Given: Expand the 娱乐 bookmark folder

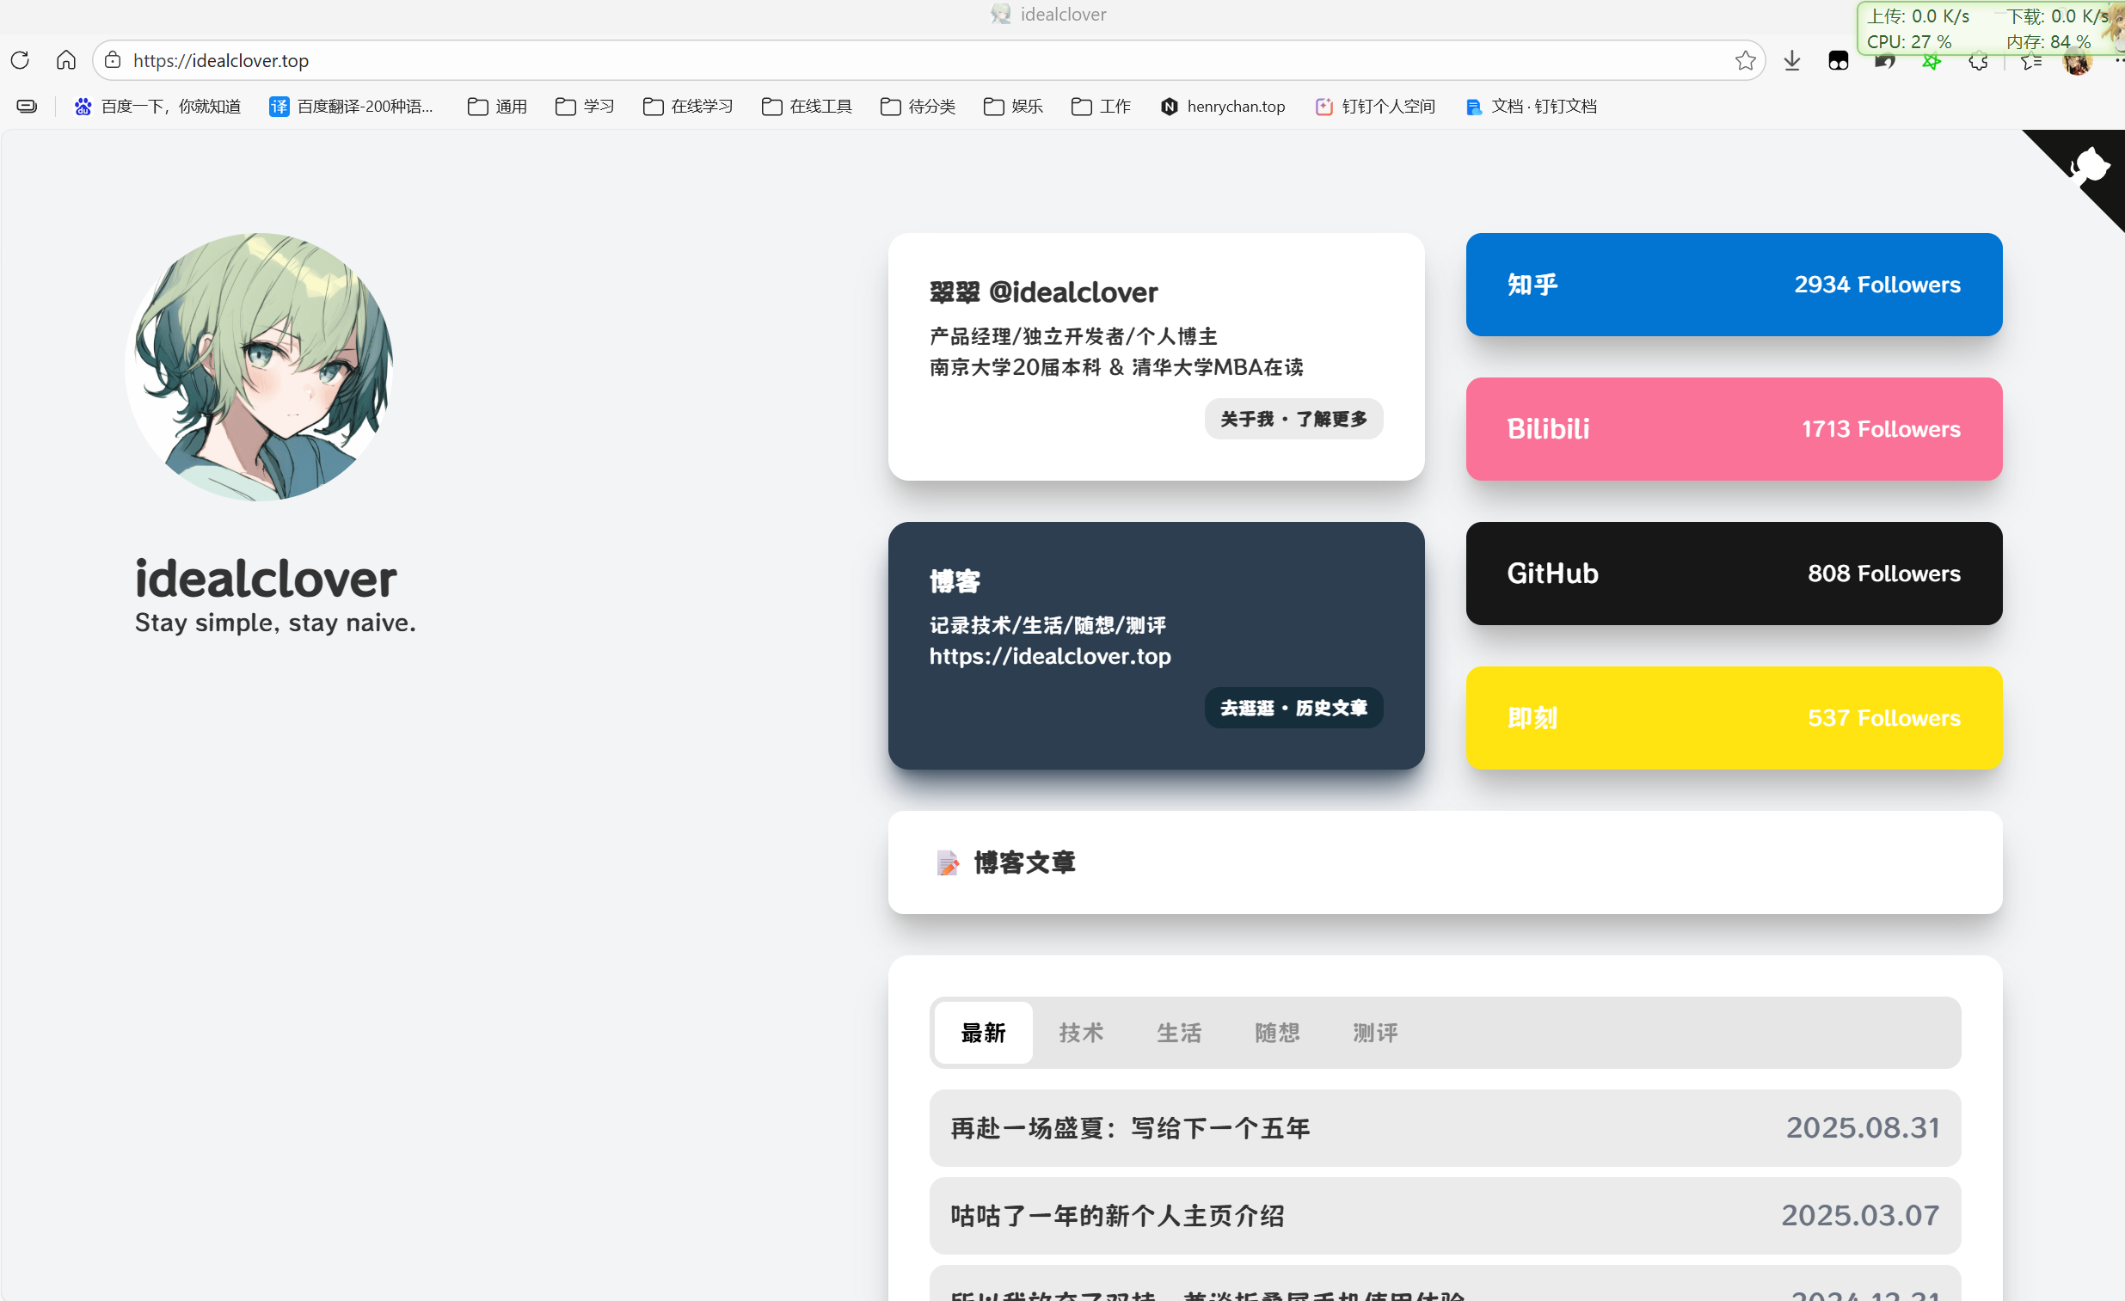Looking at the screenshot, I should [x=1013, y=106].
